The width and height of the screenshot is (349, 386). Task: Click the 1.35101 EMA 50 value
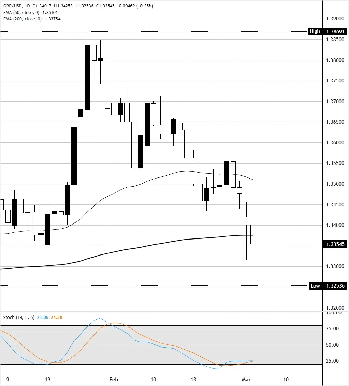(52, 13)
